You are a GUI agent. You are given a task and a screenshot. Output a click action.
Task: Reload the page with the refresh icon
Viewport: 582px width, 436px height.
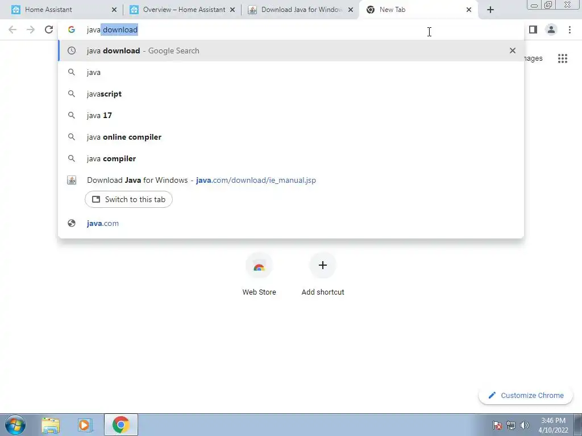tap(49, 30)
